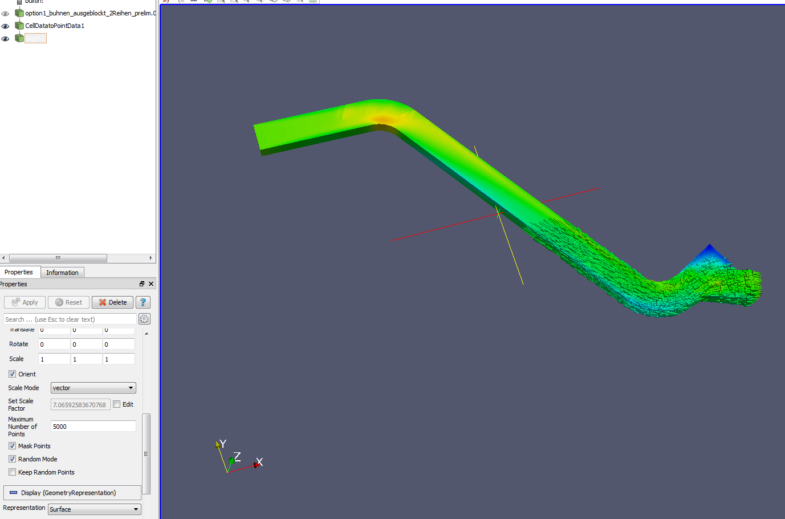Uncheck the Orient checkbox
The width and height of the screenshot is (785, 519).
pos(13,374)
